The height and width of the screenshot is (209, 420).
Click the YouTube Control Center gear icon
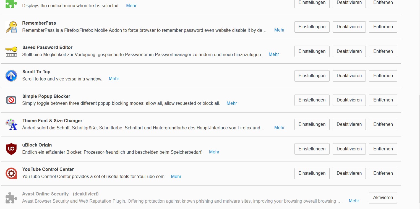pyautogui.click(x=11, y=173)
